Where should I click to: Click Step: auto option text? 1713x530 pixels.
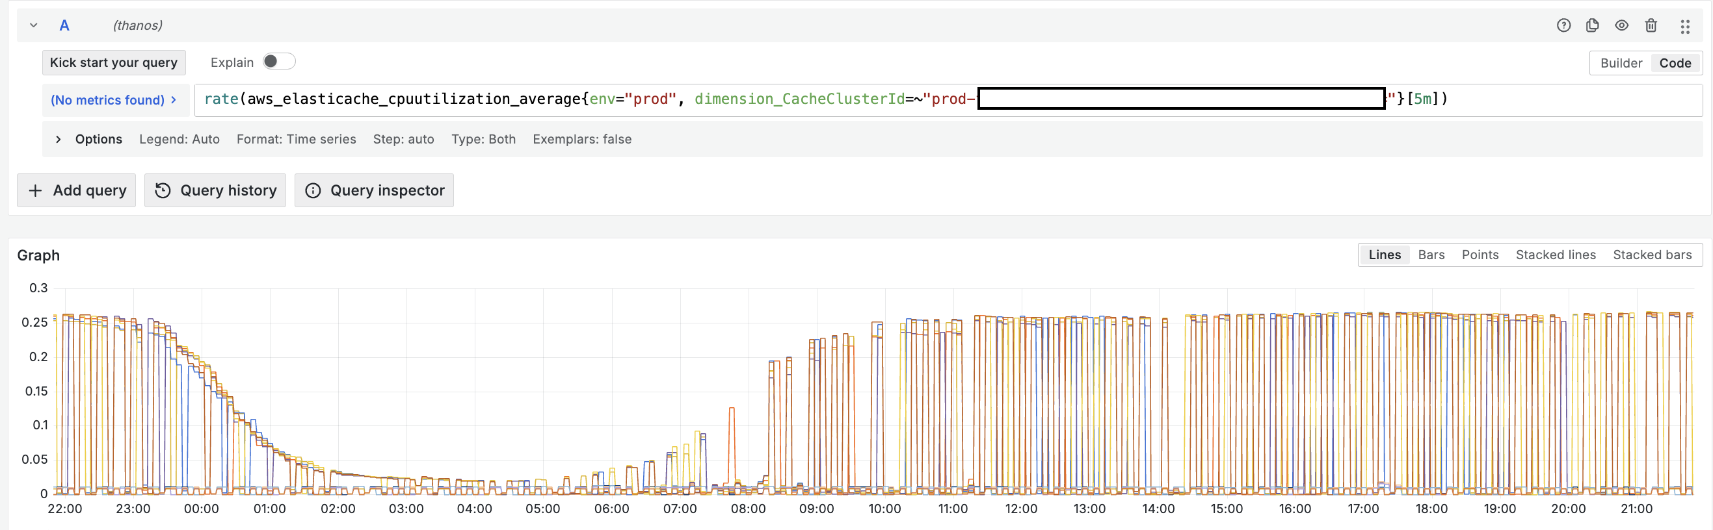click(403, 139)
